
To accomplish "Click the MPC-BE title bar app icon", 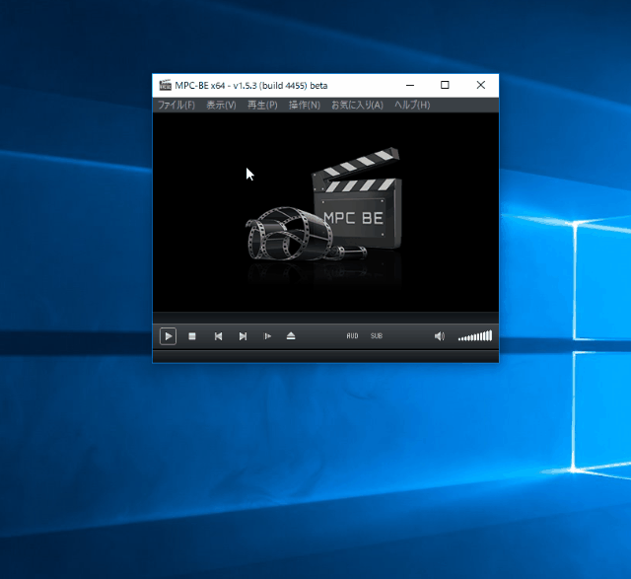I will click(x=165, y=85).
